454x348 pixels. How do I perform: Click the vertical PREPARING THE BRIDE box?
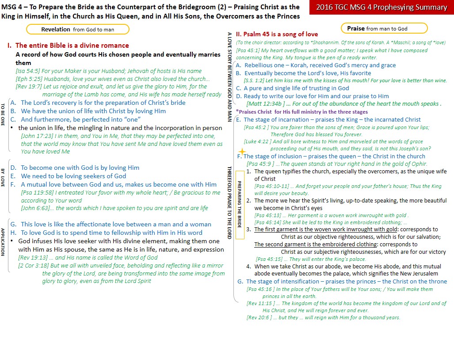tap(240, 204)
